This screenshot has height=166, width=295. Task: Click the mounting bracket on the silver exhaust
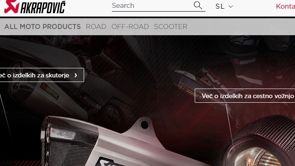144,125
